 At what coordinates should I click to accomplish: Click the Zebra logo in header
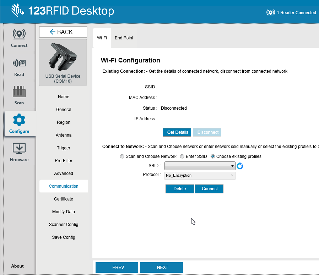pyautogui.click(x=17, y=11)
